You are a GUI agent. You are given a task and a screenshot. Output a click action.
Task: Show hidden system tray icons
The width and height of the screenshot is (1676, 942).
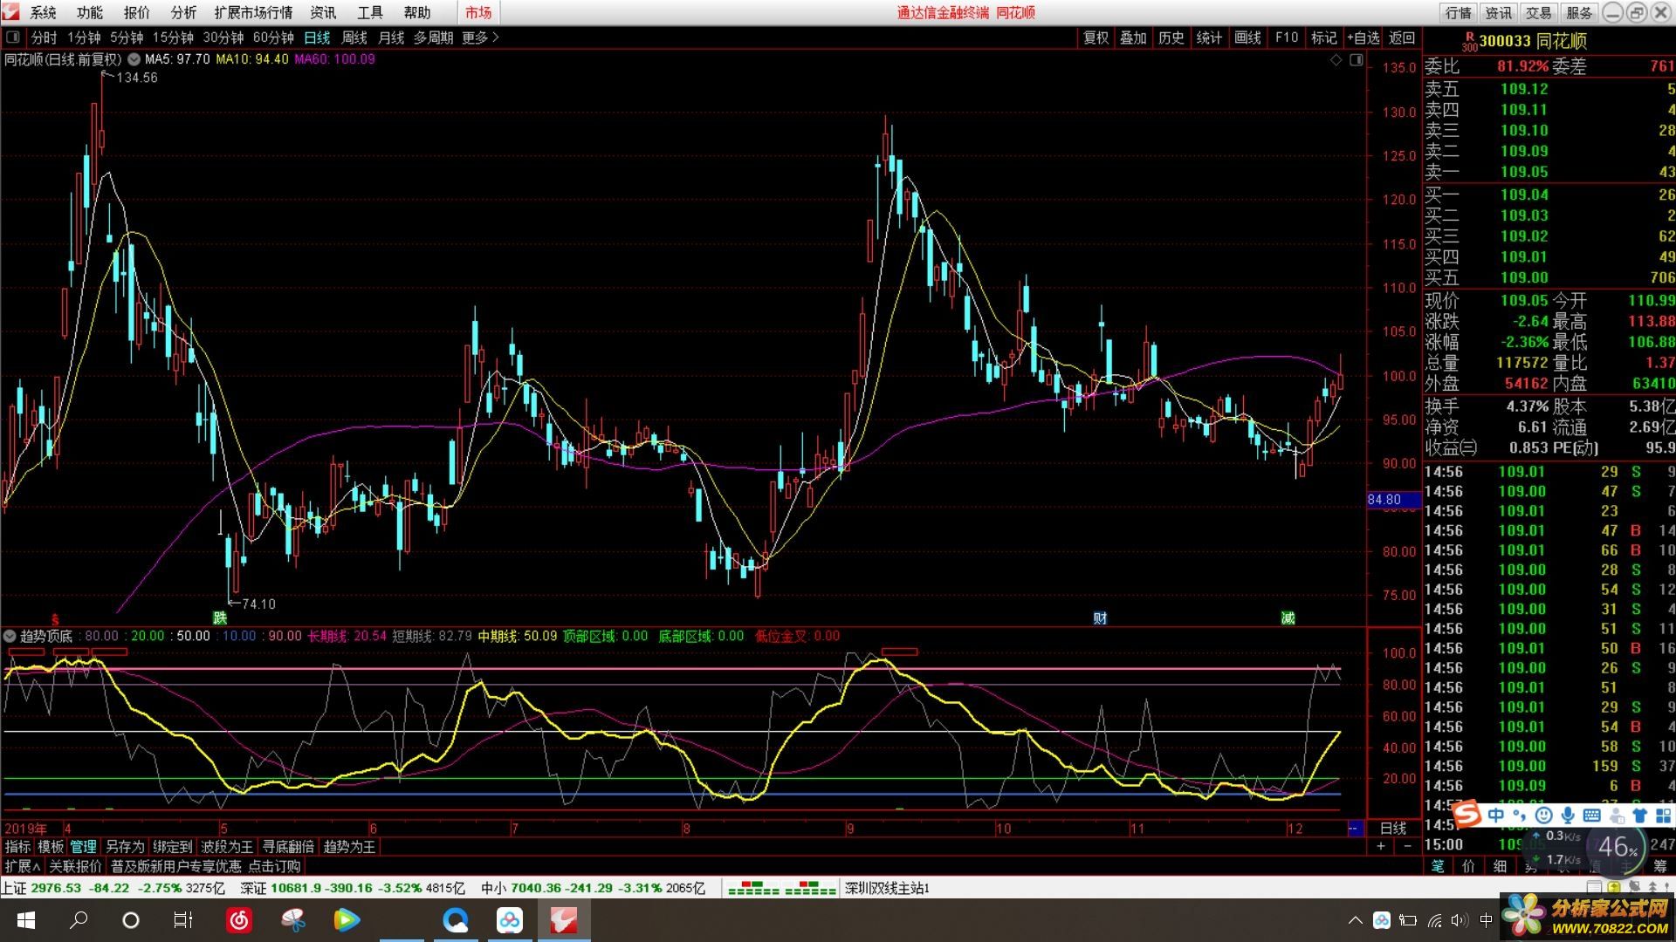point(1356,920)
